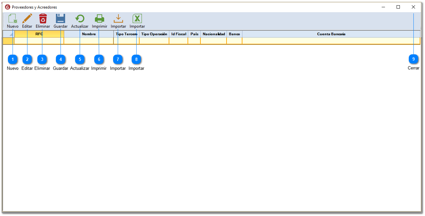Save with the Guardar floppy disk icon
Image resolution: width=425 pixels, height=216 pixels.
(61, 19)
